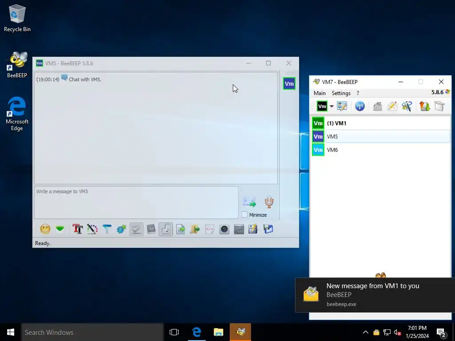
Task: Click the camera screenshot icon
Action: pyautogui.click(x=224, y=229)
